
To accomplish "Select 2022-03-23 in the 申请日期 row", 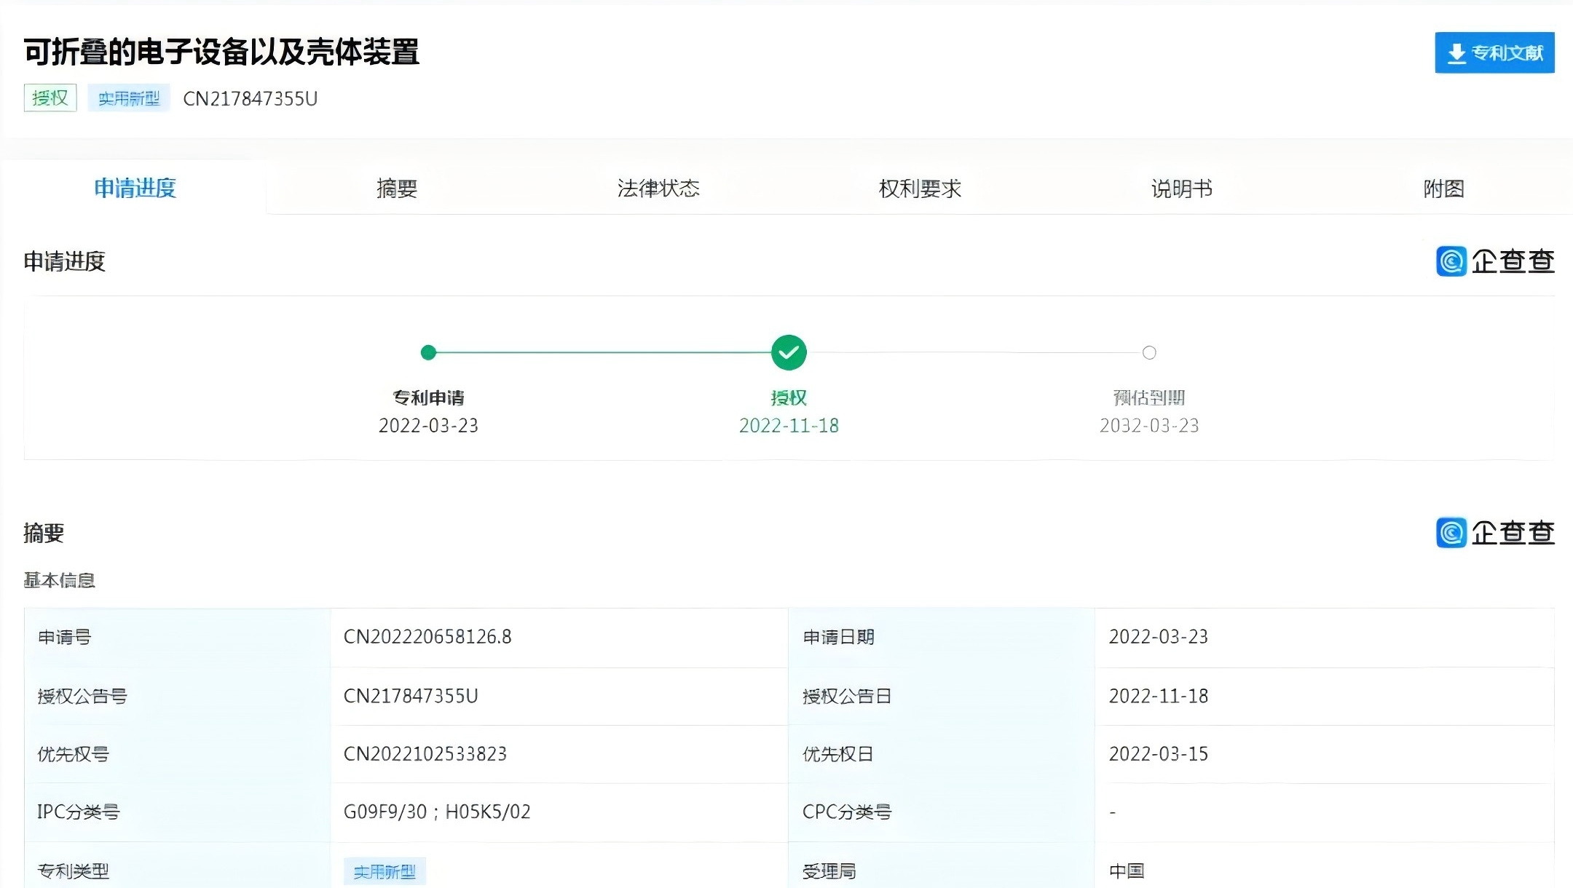I will [x=1158, y=637].
